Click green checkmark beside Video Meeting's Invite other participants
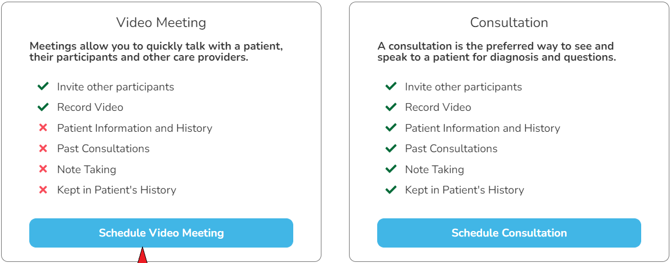The height and width of the screenshot is (263, 671). (x=43, y=87)
